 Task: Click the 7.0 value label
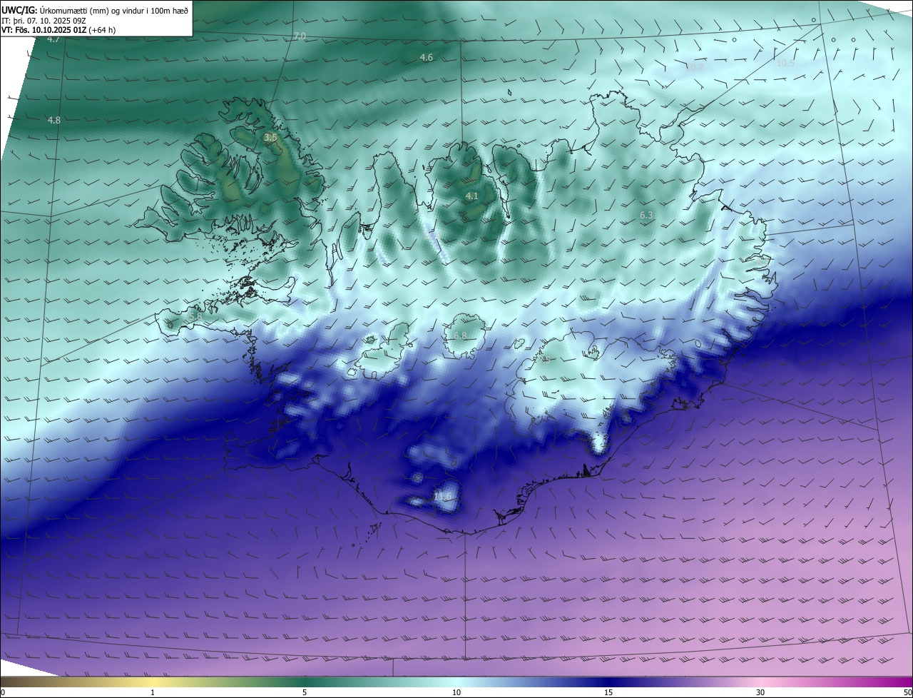pyautogui.click(x=300, y=36)
